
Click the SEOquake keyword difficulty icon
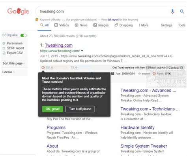37,19
